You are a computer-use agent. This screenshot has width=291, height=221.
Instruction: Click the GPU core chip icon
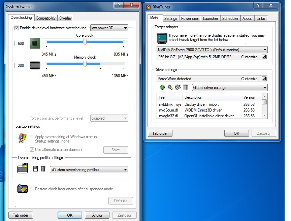[x=35, y=43]
